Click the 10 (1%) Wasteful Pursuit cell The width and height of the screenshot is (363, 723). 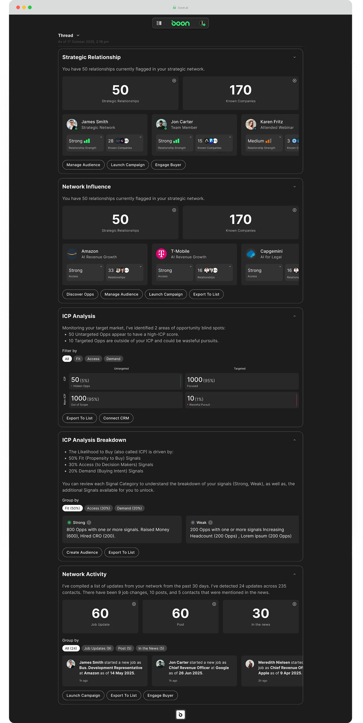pos(241,400)
